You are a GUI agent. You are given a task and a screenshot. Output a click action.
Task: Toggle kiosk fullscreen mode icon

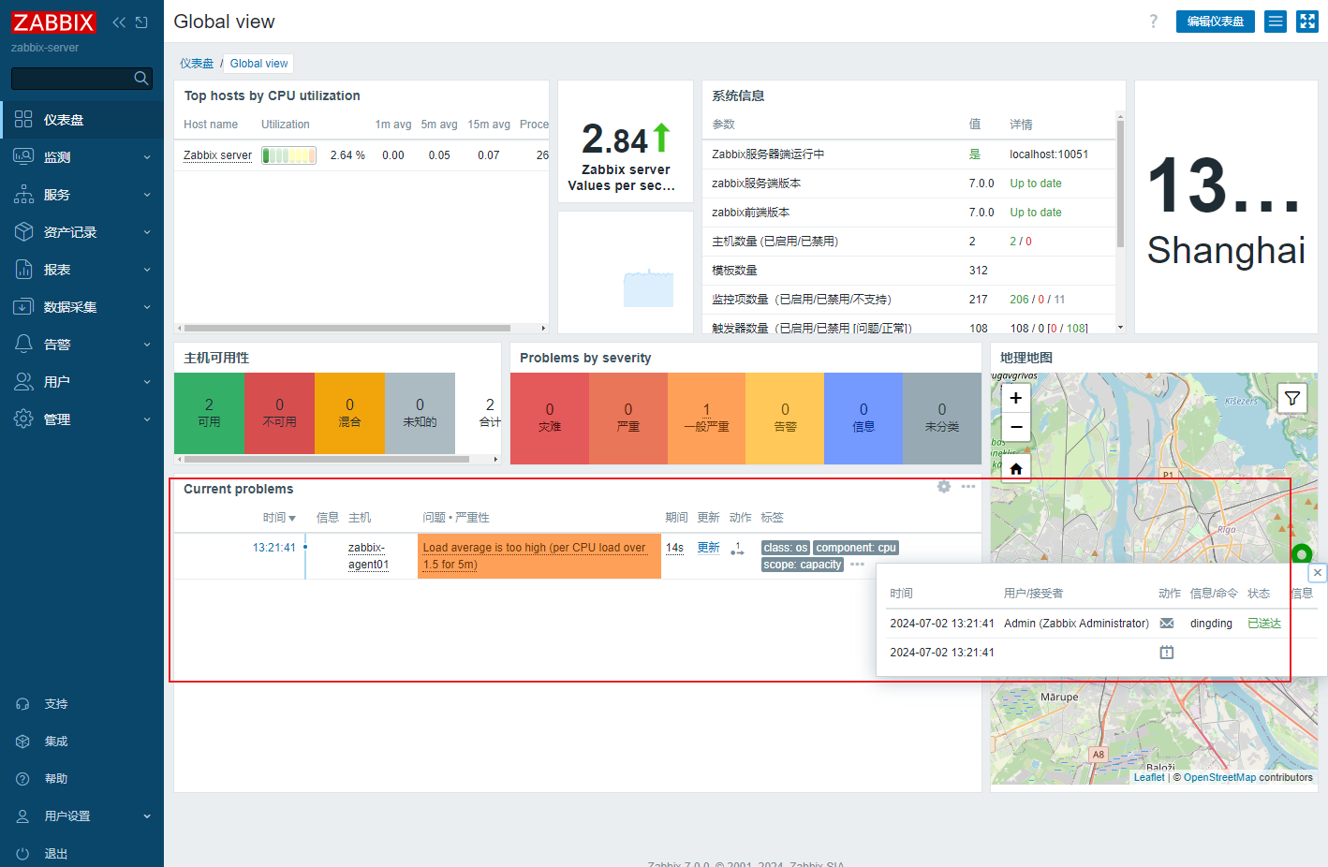point(1307,22)
